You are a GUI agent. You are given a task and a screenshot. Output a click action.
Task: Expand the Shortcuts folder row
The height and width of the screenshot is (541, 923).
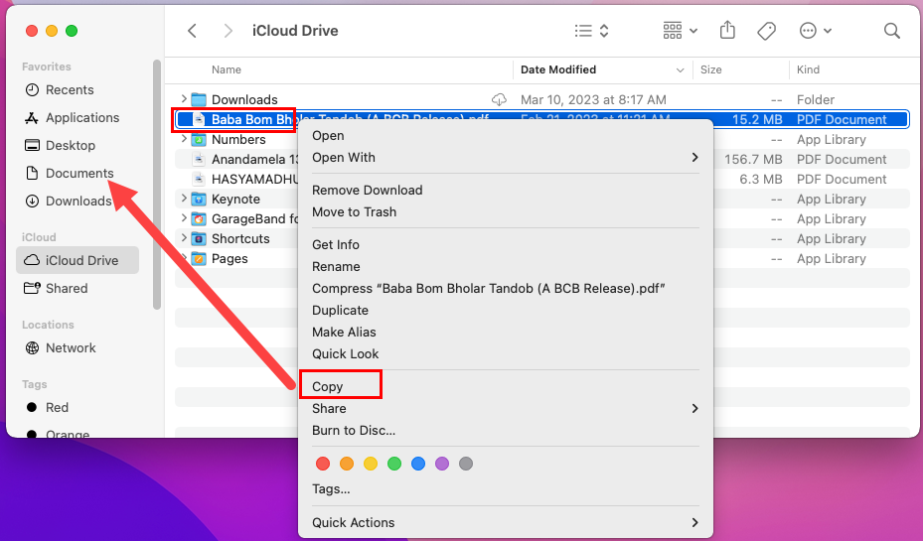pyautogui.click(x=184, y=238)
